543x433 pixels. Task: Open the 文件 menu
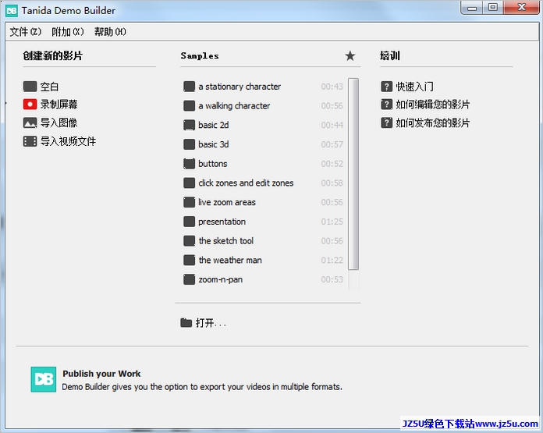pyautogui.click(x=25, y=32)
